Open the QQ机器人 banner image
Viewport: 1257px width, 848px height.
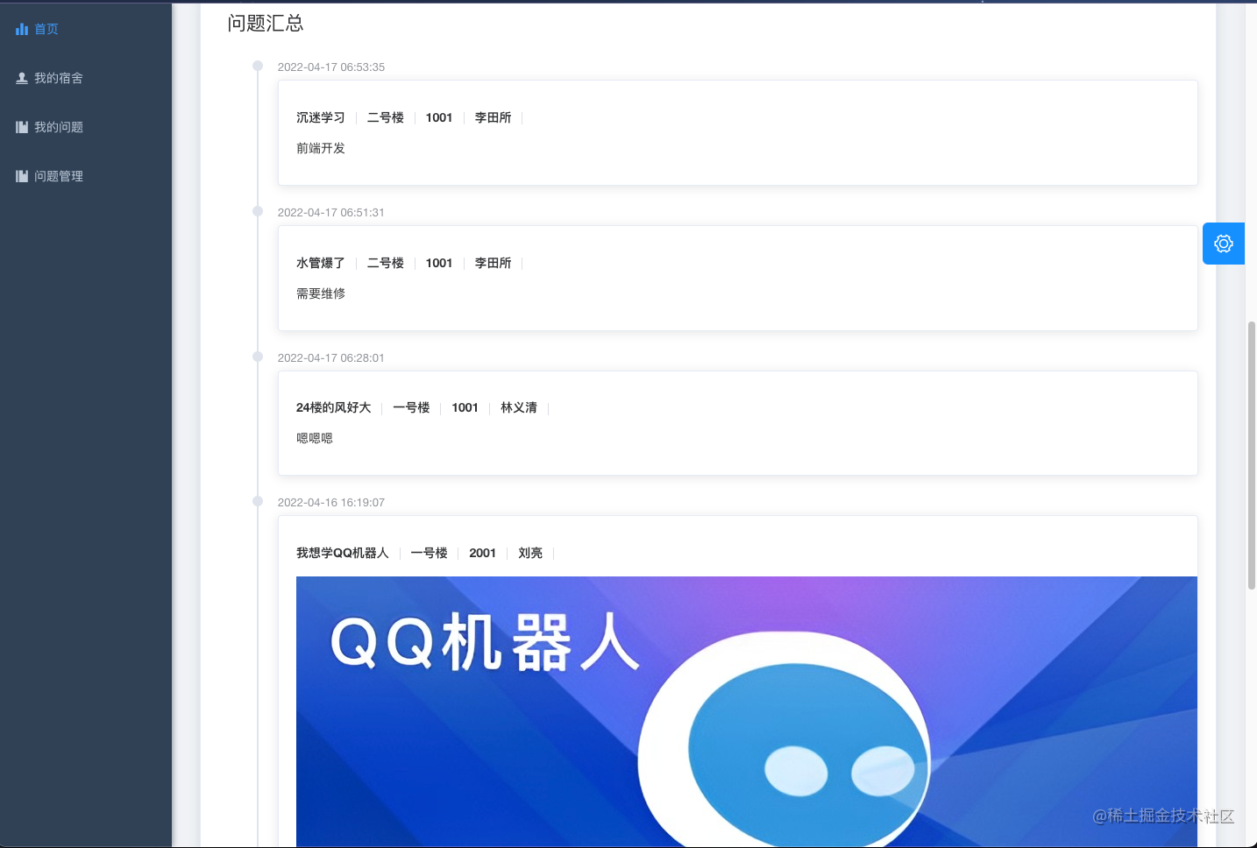pos(747,711)
